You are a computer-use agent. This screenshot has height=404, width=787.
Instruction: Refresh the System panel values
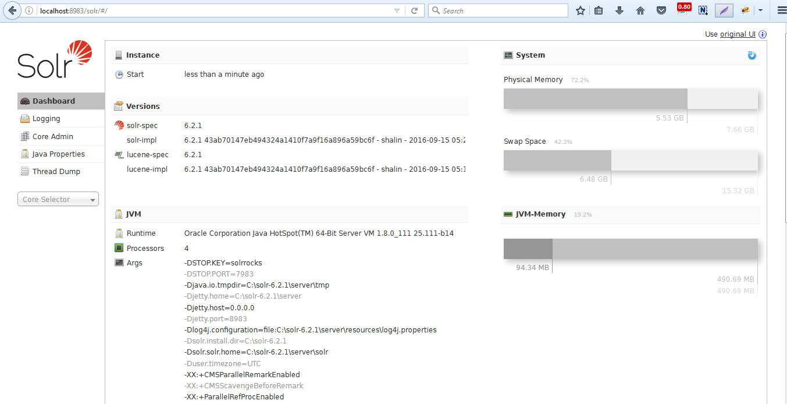pyautogui.click(x=752, y=55)
